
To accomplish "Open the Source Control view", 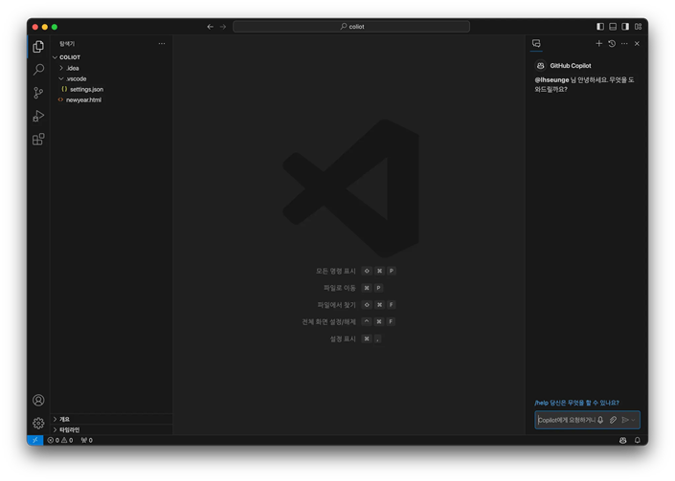I will [38, 93].
